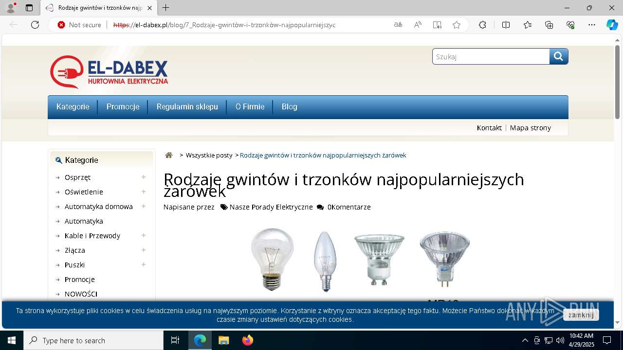Open the EL-DABEX logo homepage
The image size is (623, 350).
109,72
